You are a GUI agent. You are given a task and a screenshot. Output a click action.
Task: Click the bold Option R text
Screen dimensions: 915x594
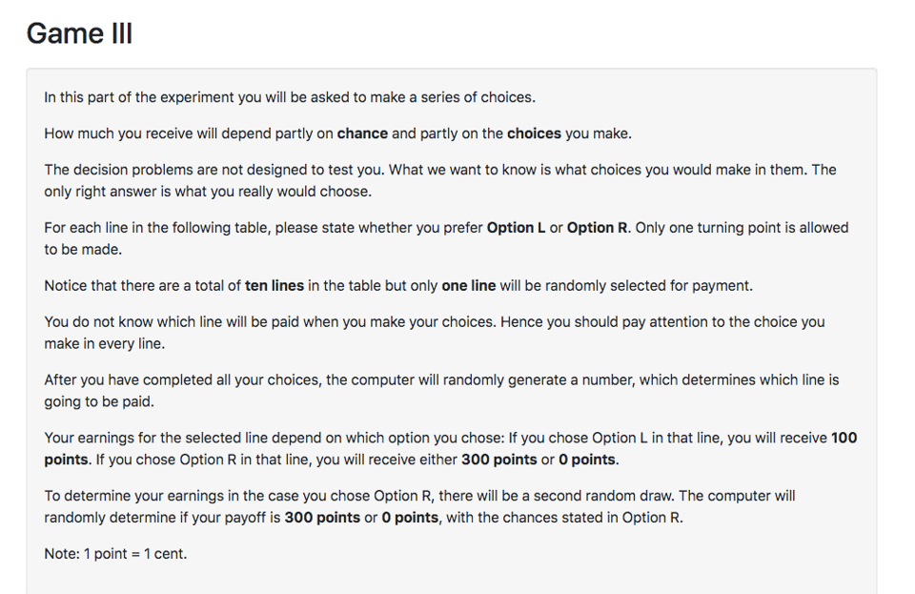597,228
